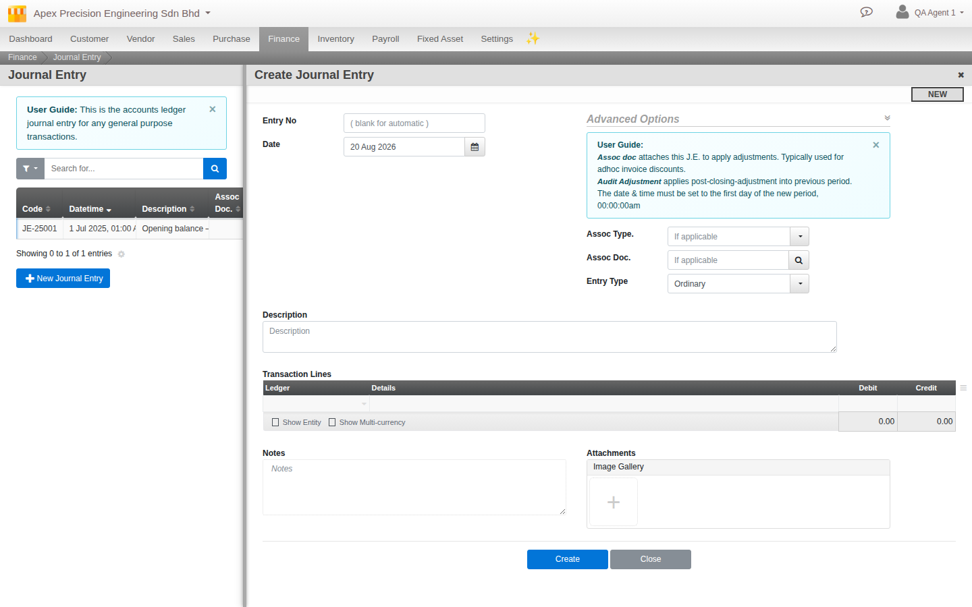This screenshot has height=607, width=972.
Task: Click the Finance breadcrumb
Action: tap(22, 57)
